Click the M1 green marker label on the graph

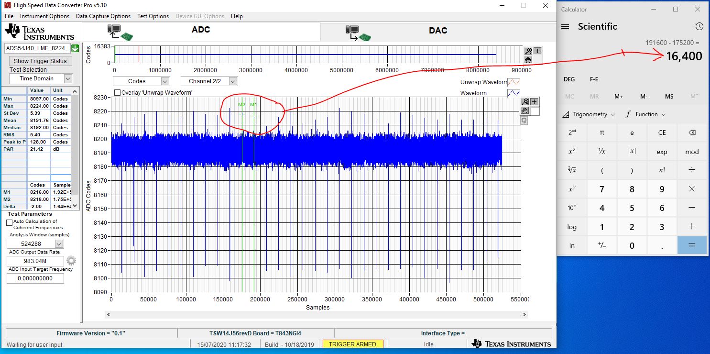point(253,104)
